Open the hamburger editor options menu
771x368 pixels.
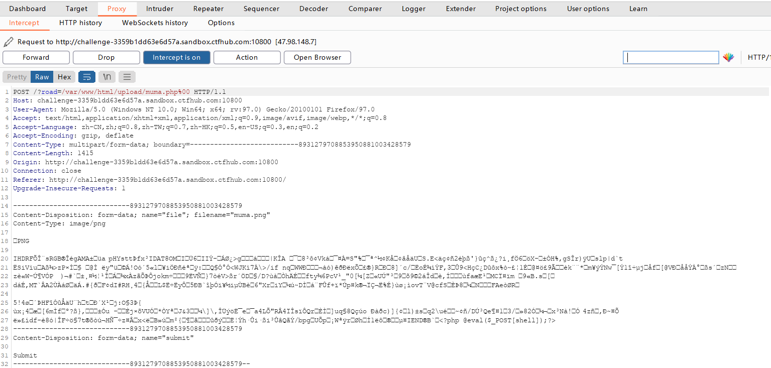(127, 77)
